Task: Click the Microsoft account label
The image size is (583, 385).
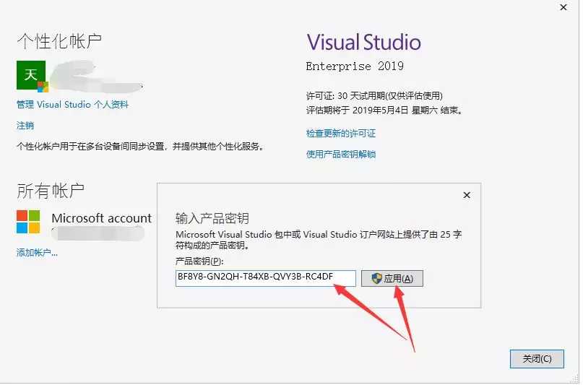Action: [x=102, y=218]
